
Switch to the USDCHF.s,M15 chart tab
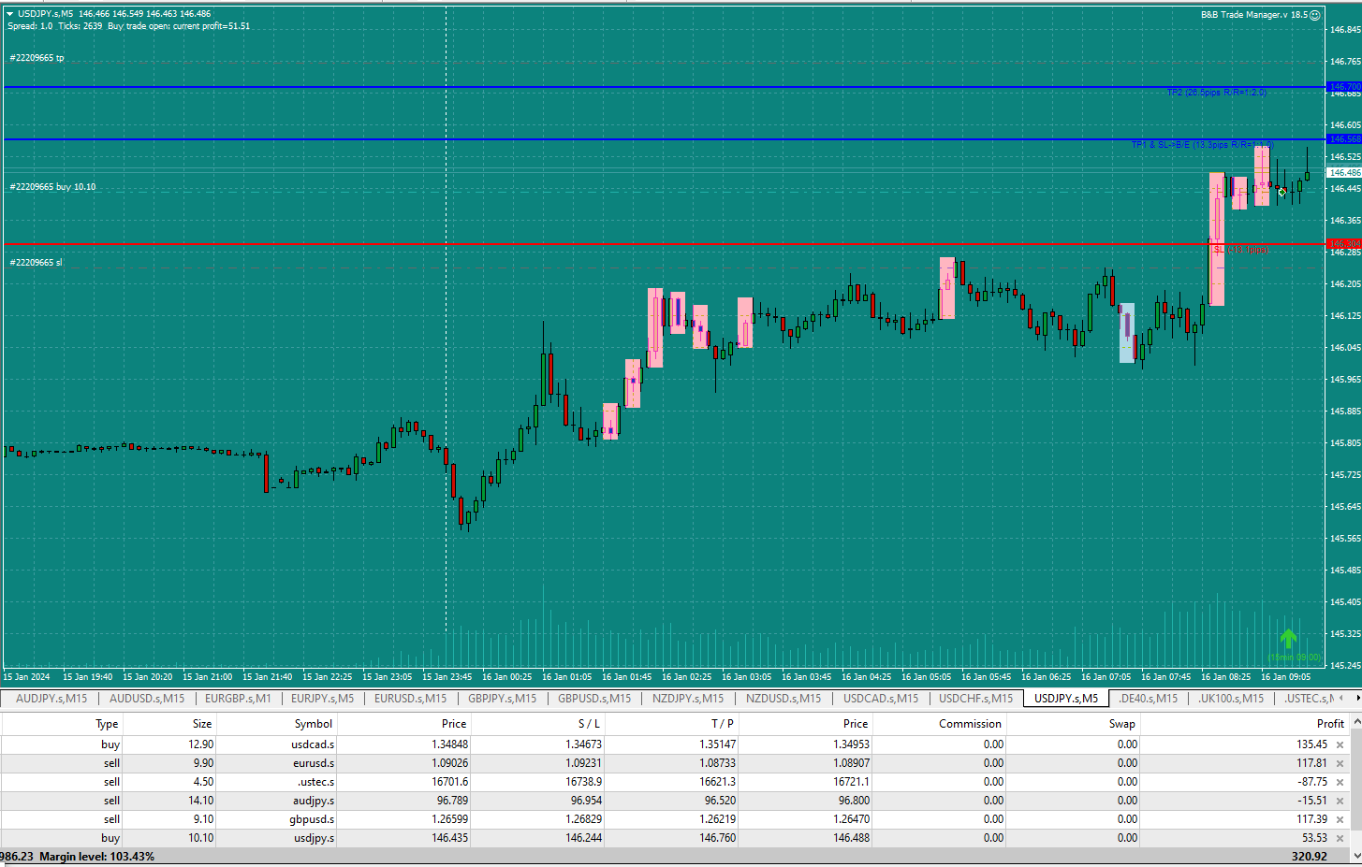tap(975, 699)
